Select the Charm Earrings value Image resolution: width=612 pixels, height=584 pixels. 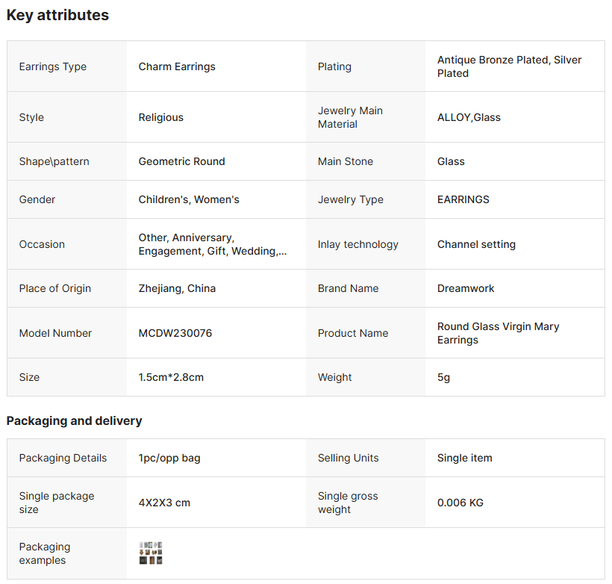click(x=177, y=66)
